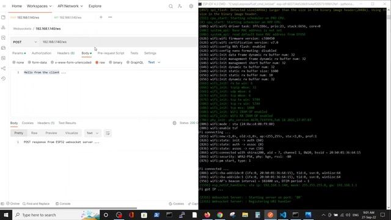This screenshot has width=391, height=220.
Task: Open the Mock Servers sidebar icon
Action: 3,48
